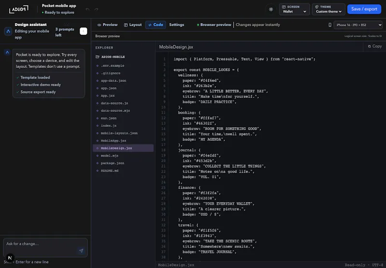Undo the last change

coord(87,9)
